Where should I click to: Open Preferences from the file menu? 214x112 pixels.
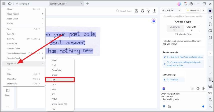click(x=24, y=84)
